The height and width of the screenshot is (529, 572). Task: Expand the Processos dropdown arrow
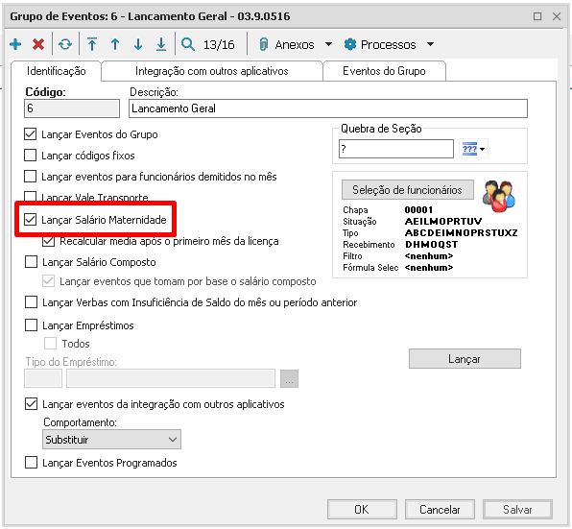(x=431, y=44)
